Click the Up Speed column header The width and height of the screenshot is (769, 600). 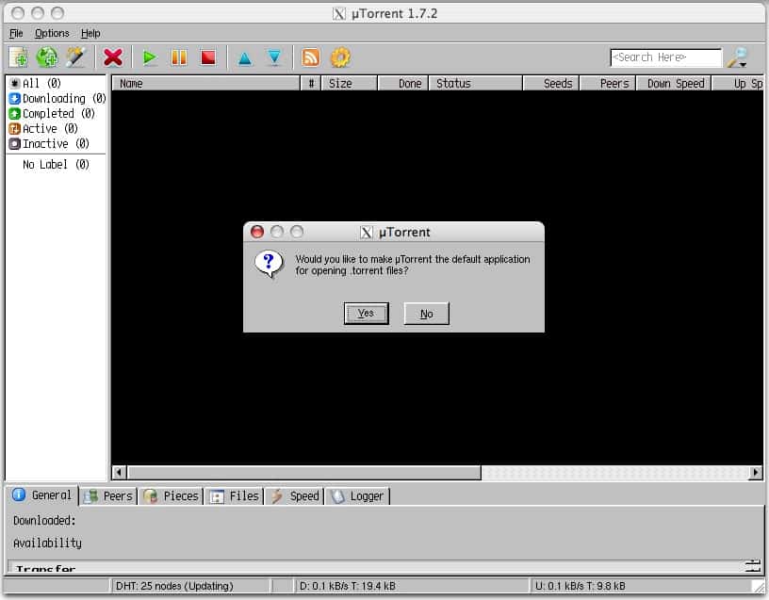tap(738, 83)
